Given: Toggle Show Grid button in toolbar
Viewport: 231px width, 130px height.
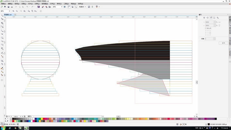Looking at the screenshot, I should [x=73, y=7].
